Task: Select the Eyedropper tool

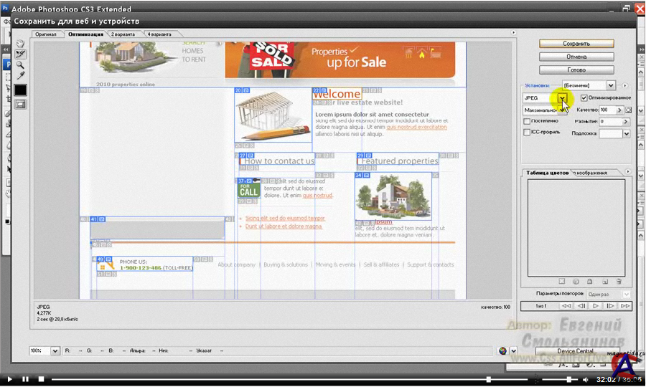Action: [x=20, y=76]
